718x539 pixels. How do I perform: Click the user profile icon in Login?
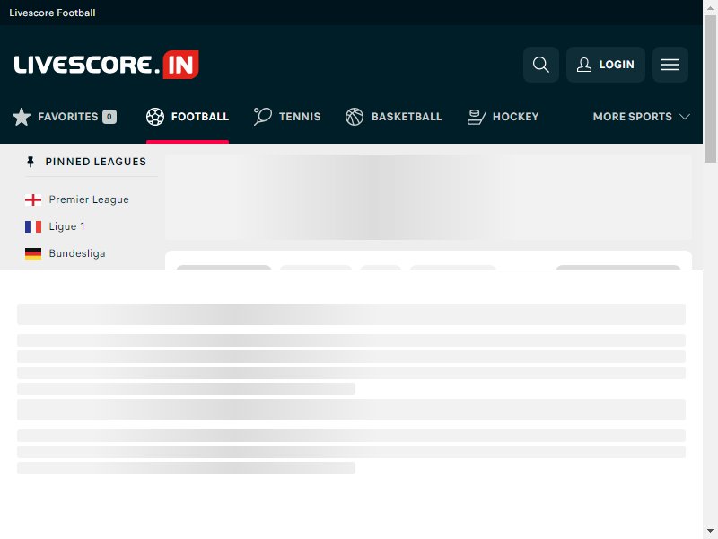[x=584, y=65]
